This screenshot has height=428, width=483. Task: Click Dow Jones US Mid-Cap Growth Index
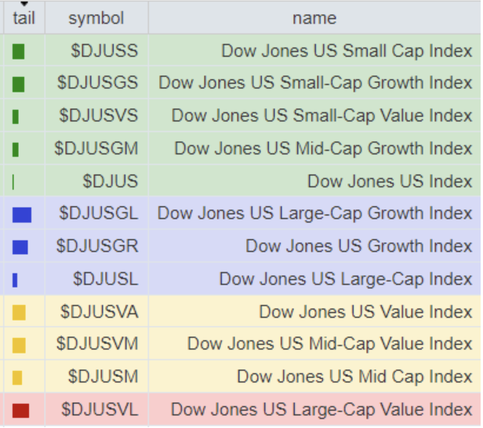[323, 149]
